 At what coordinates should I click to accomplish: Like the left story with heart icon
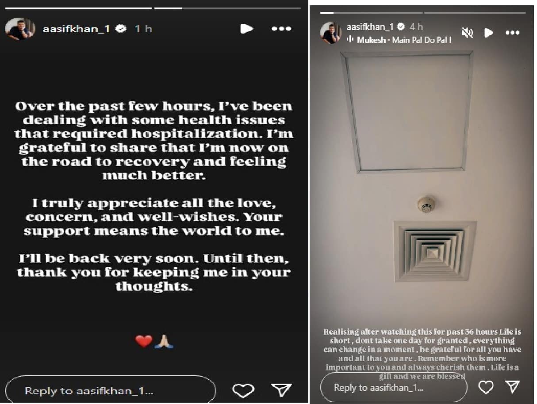coord(243,390)
